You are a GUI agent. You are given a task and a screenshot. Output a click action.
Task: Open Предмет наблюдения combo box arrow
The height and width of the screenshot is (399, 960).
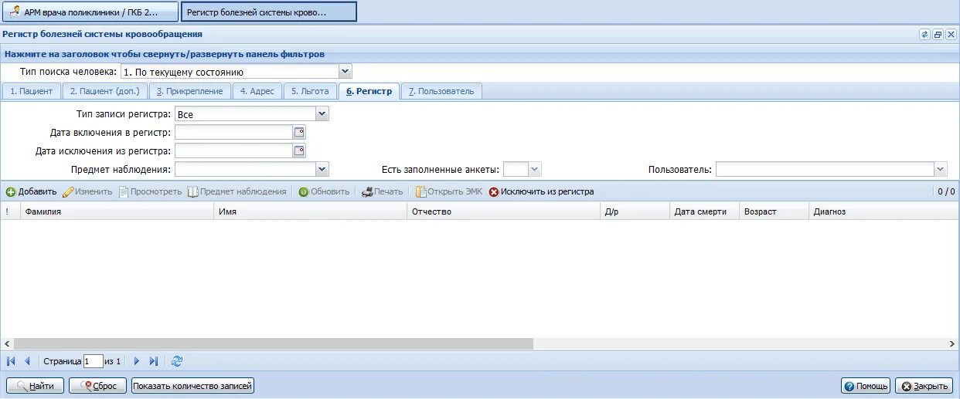click(322, 169)
